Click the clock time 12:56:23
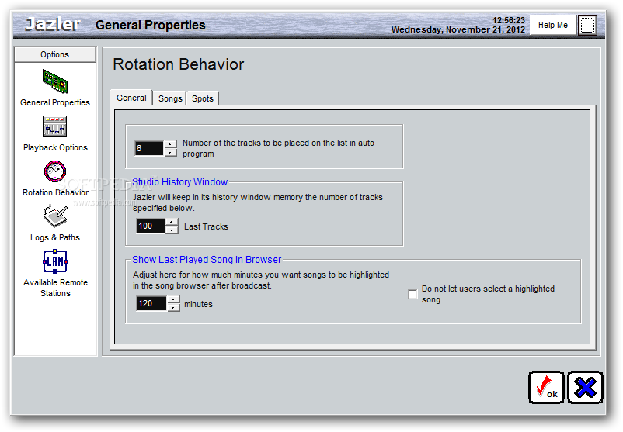This screenshot has width=623, height=432. (x=509, y=20)
